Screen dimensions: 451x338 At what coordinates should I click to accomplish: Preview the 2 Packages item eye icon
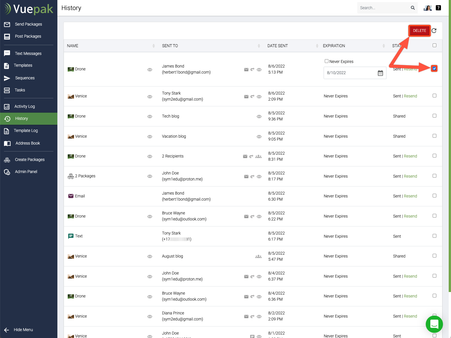tap(150, 176)
